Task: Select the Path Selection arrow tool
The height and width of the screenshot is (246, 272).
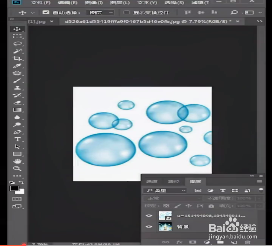Action: [x=17, y=147]
